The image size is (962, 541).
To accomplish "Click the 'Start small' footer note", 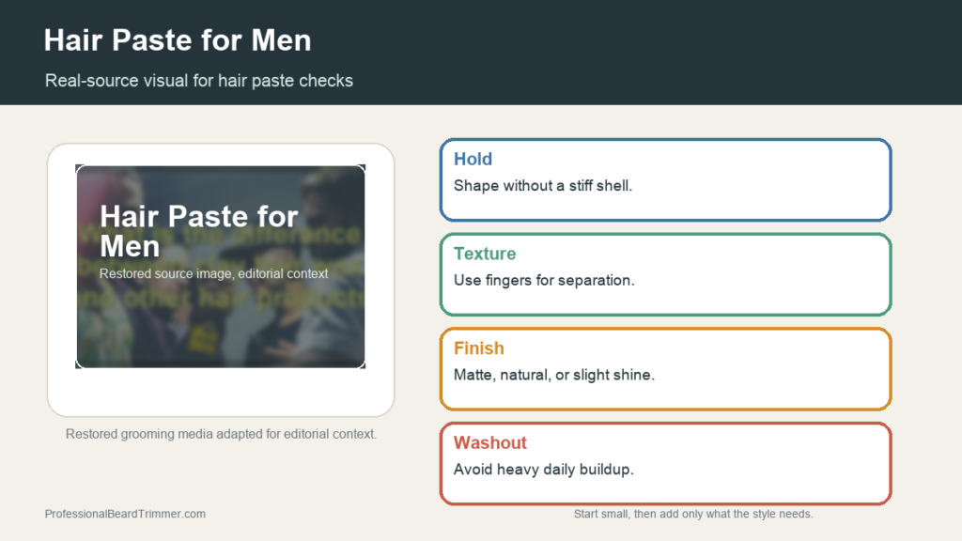I will tap(693, 514).
